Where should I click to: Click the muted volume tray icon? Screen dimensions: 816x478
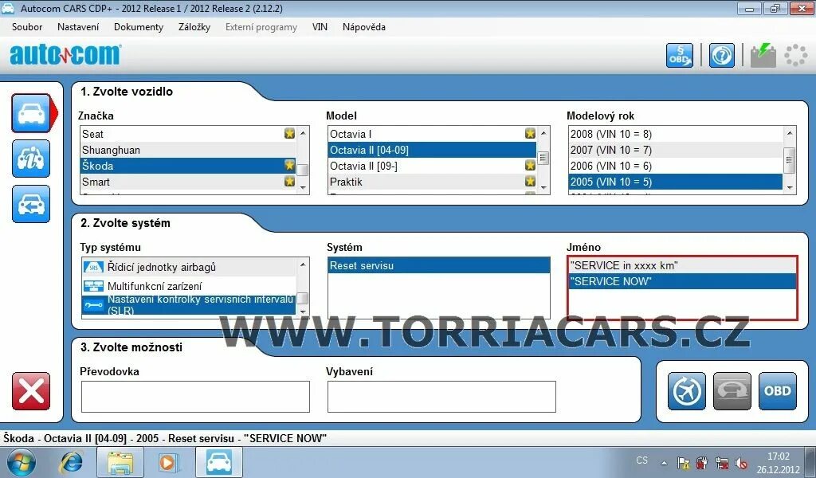pyautogui.click(x=740, y=463)
